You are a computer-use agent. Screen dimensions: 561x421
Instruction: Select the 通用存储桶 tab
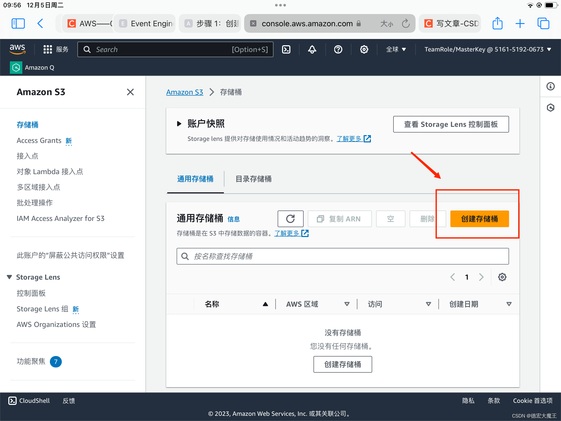click(x=195, y=179)
